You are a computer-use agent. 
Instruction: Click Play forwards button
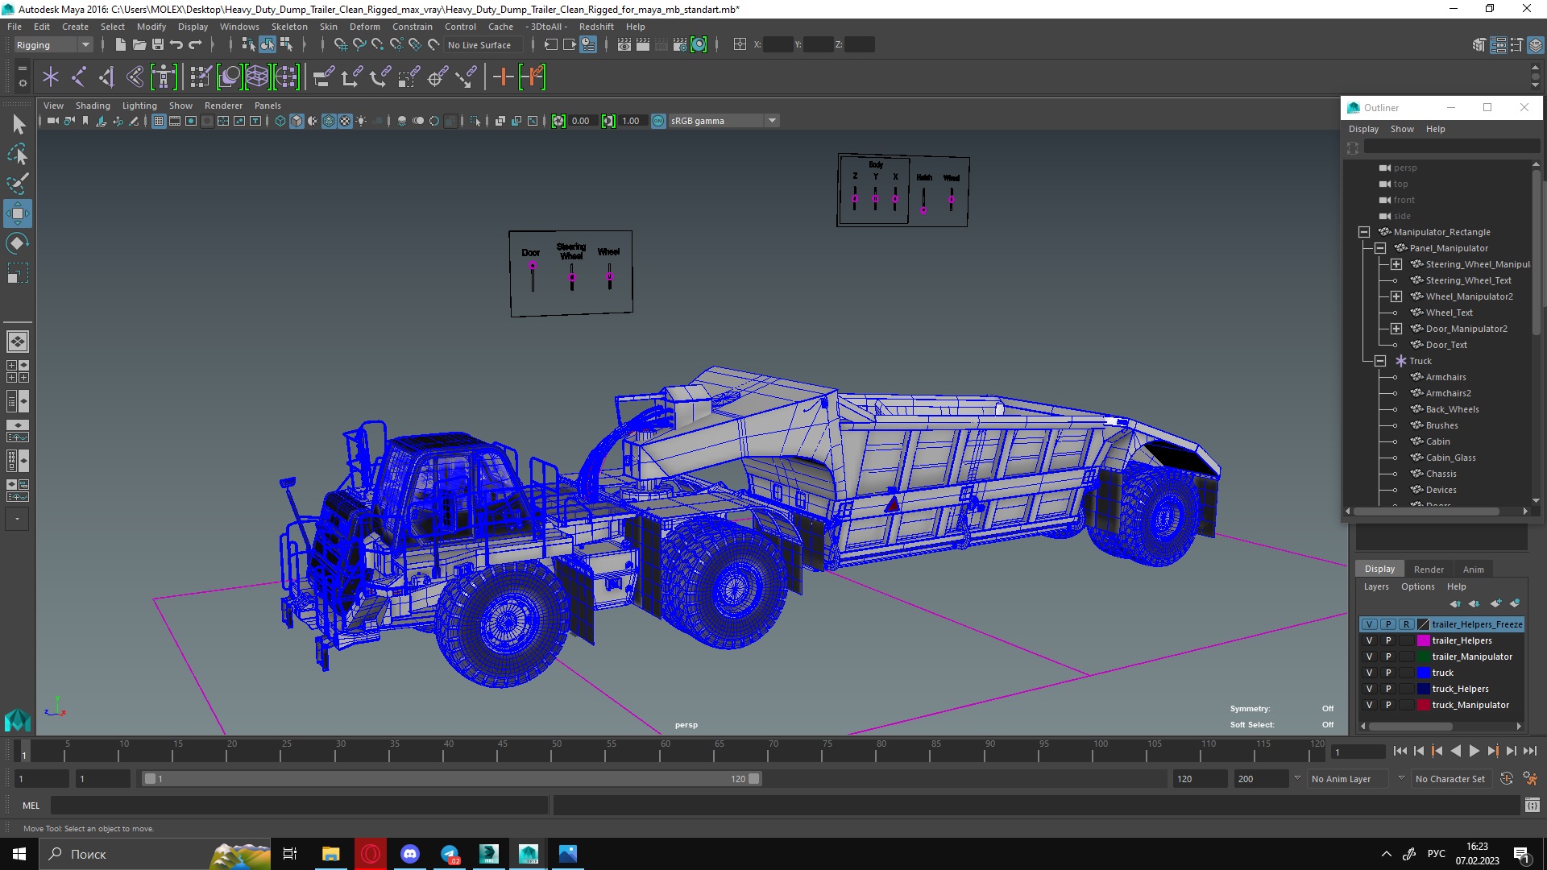click(x=1474, y=751)
